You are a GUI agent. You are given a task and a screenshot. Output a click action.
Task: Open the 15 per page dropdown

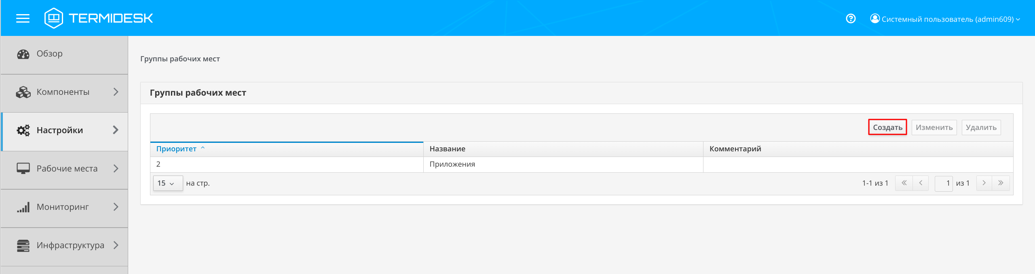[168, 183]
